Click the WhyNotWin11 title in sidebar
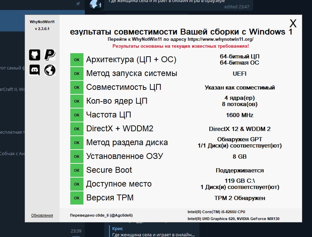 [42, 22]
